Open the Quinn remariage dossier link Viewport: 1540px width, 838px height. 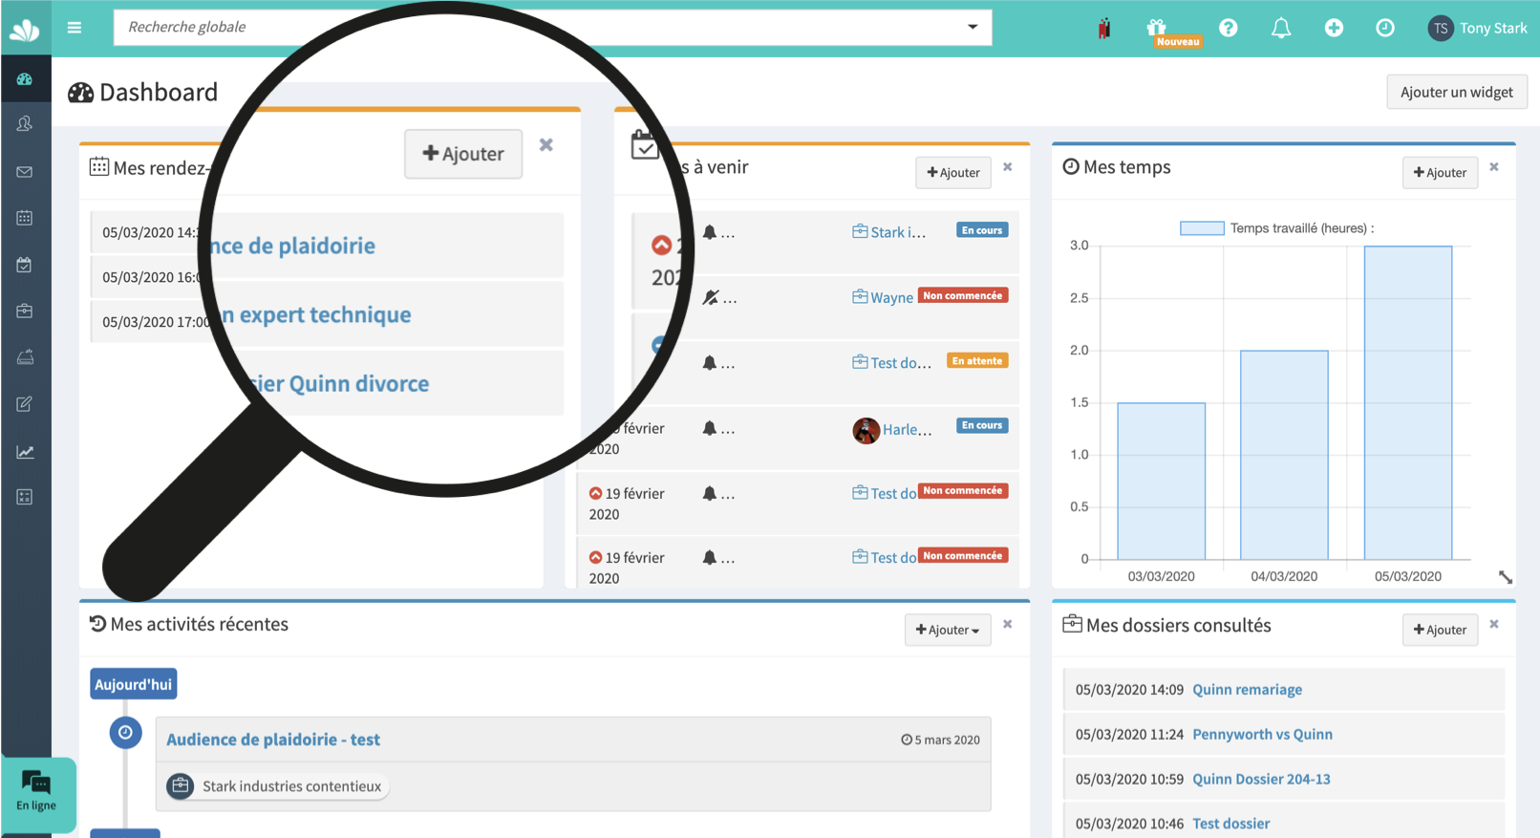click(1247, 689)
